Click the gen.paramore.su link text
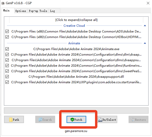152x137 pixels. [x=76, y=131]
